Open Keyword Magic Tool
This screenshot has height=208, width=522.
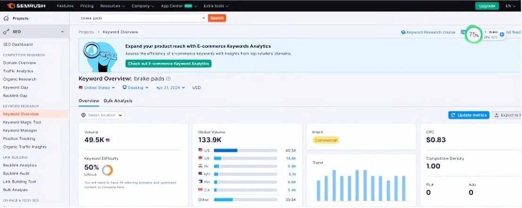click(x=22, y=122)
